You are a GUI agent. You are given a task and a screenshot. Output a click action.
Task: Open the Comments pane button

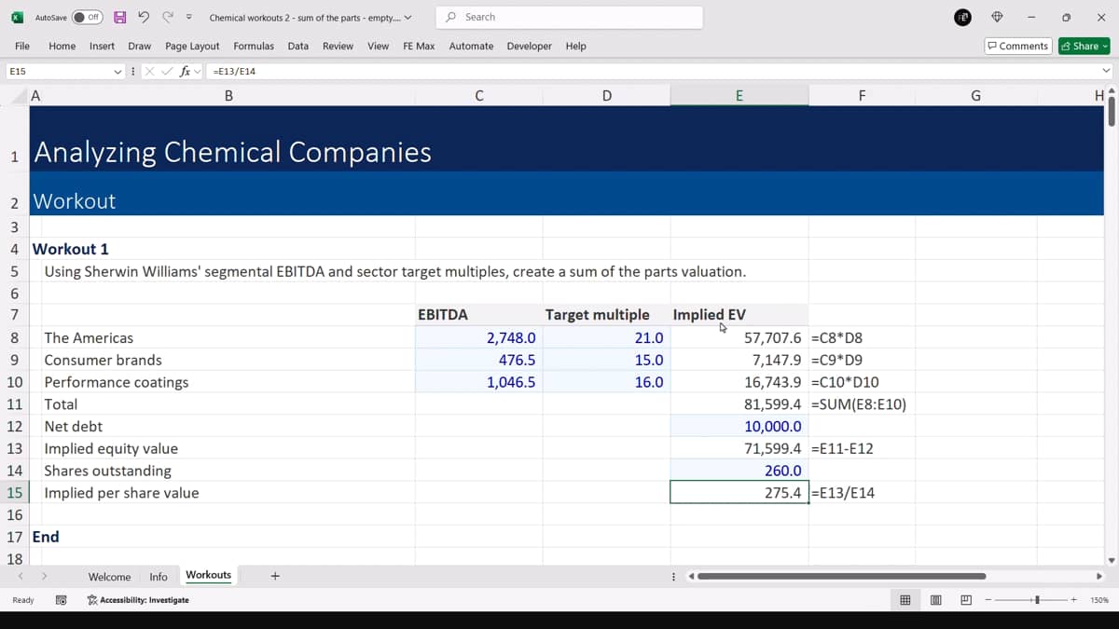(x=1018, y=46)
